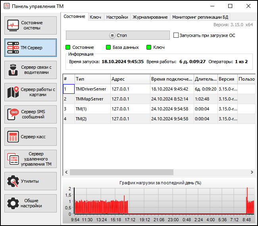Select the TMDriverServer row
Viewport: 258px width, 226px height.
click(x=159, y=89)
